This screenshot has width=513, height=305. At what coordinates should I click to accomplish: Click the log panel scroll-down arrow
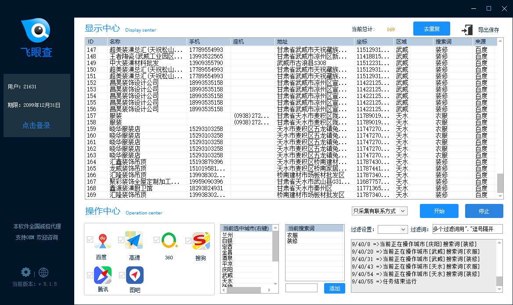(x=499, y=289)
